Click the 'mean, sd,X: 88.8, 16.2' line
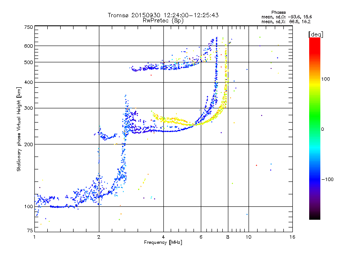Viewport: 344px width, 258px height. 286,21
